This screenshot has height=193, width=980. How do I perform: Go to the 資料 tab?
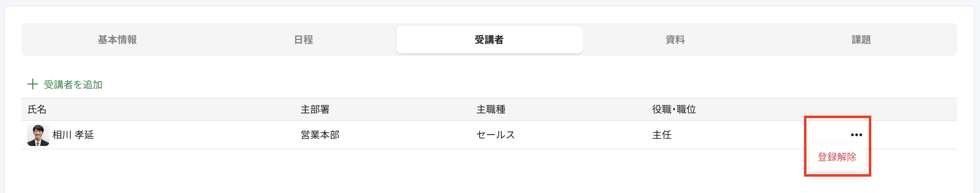675,39
